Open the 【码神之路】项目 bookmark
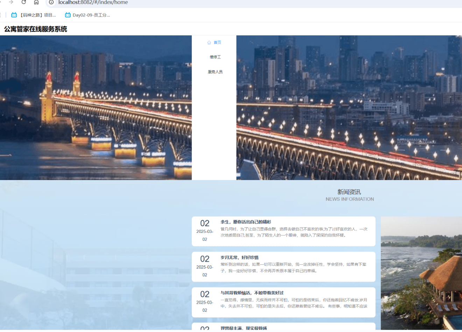Image resolution: width=462 pixels, height=332 pixels. [38, 15]
